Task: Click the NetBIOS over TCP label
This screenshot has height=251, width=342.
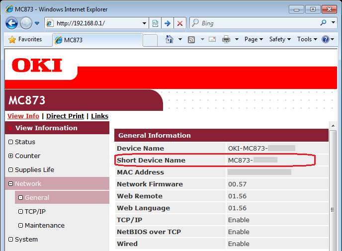Action: [149, 232]
